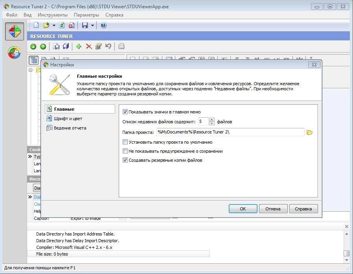Viewport: 353px width, 274px height.
Task: Click the New file toolbar icon
Action: [36, 25]
